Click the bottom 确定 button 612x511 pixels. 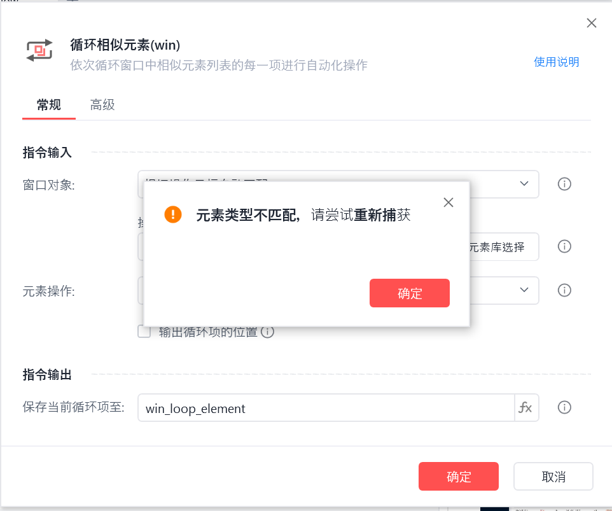point(458,476)
